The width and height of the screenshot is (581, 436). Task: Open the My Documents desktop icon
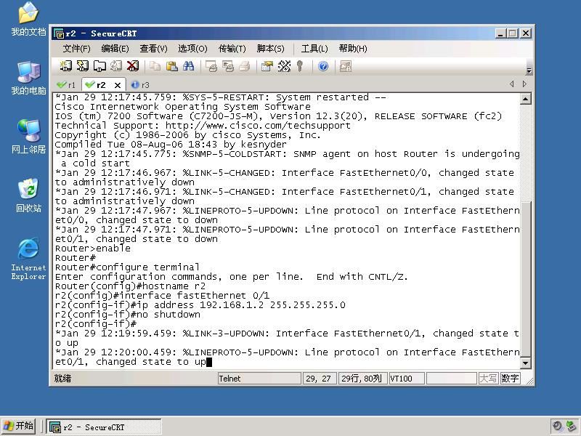click(x=28, y=19)
